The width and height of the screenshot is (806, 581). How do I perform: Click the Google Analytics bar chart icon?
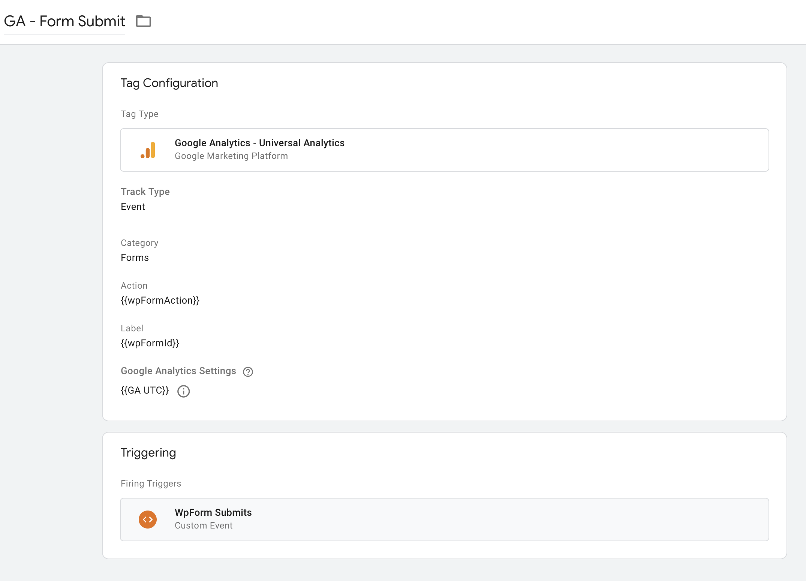coord(148,150)
